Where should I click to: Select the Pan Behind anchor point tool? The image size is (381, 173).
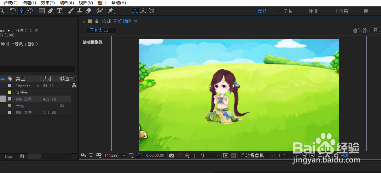[x=30, y=11]
